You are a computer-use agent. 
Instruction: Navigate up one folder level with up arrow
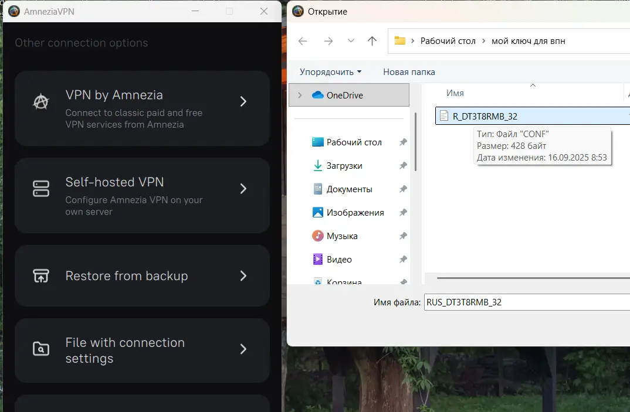(372, 41)
